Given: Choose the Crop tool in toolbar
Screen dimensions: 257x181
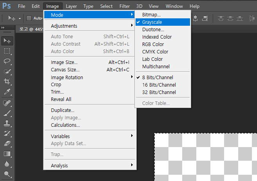Looking at the screenshot, I should point(7,81).
